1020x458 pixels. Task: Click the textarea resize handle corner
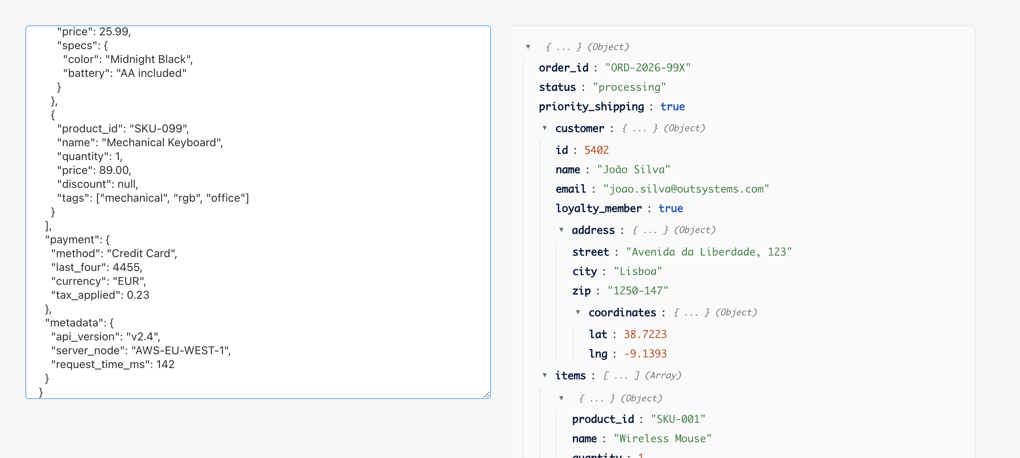point(487,395)
